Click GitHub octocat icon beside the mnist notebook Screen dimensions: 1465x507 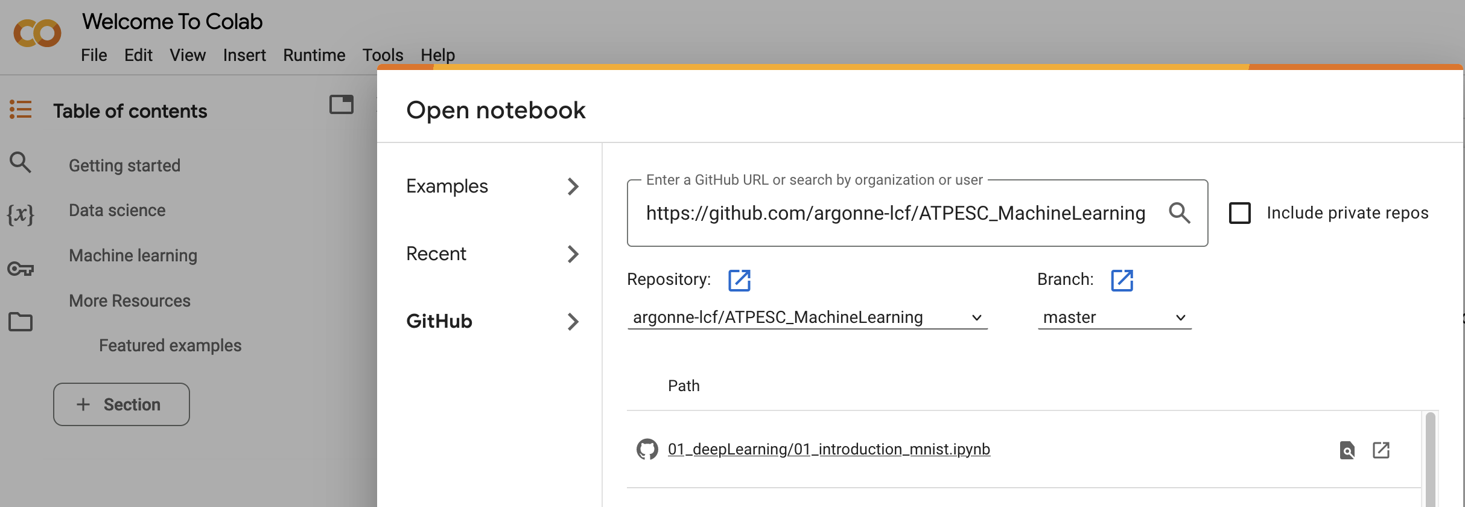coord(647,450)
